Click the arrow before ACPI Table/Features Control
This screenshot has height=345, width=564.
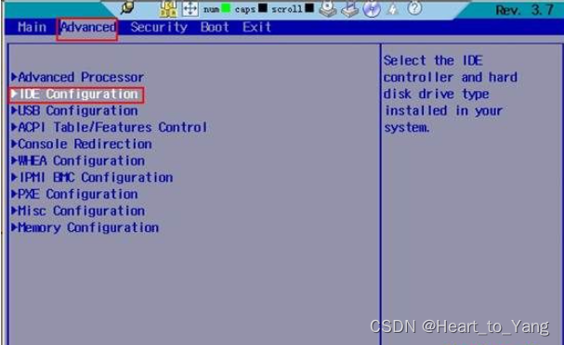click(14, 127)
